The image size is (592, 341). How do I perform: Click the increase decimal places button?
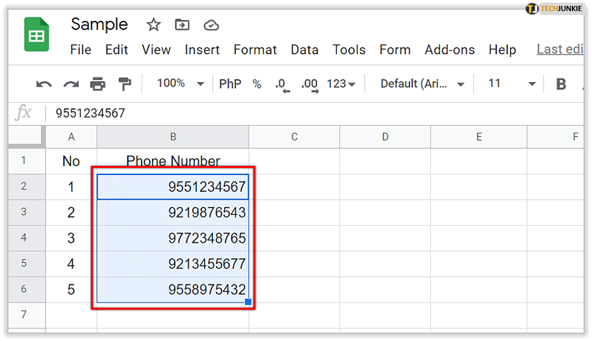[x=309, y=84]
